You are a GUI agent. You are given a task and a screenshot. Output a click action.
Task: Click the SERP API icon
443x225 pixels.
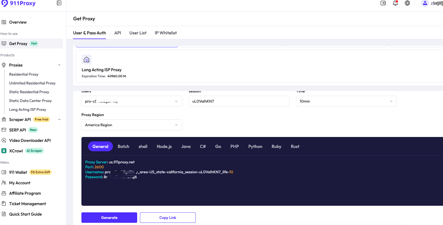tap(4, 130)
